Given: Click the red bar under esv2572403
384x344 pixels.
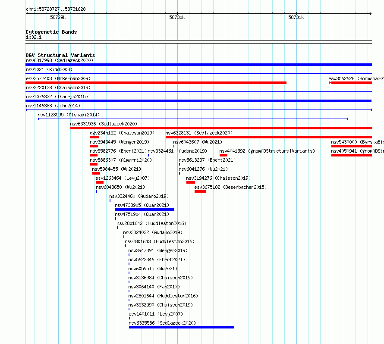Looking at the screenshot, I should [156, 83].
